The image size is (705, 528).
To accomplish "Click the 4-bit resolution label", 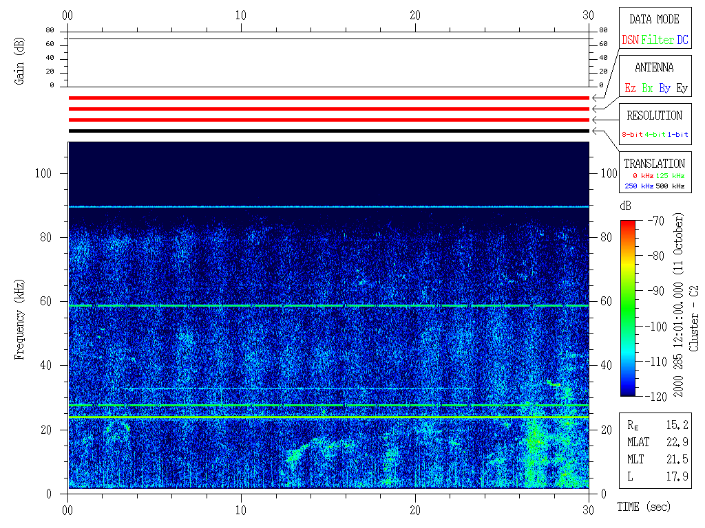I will [656, 135].
